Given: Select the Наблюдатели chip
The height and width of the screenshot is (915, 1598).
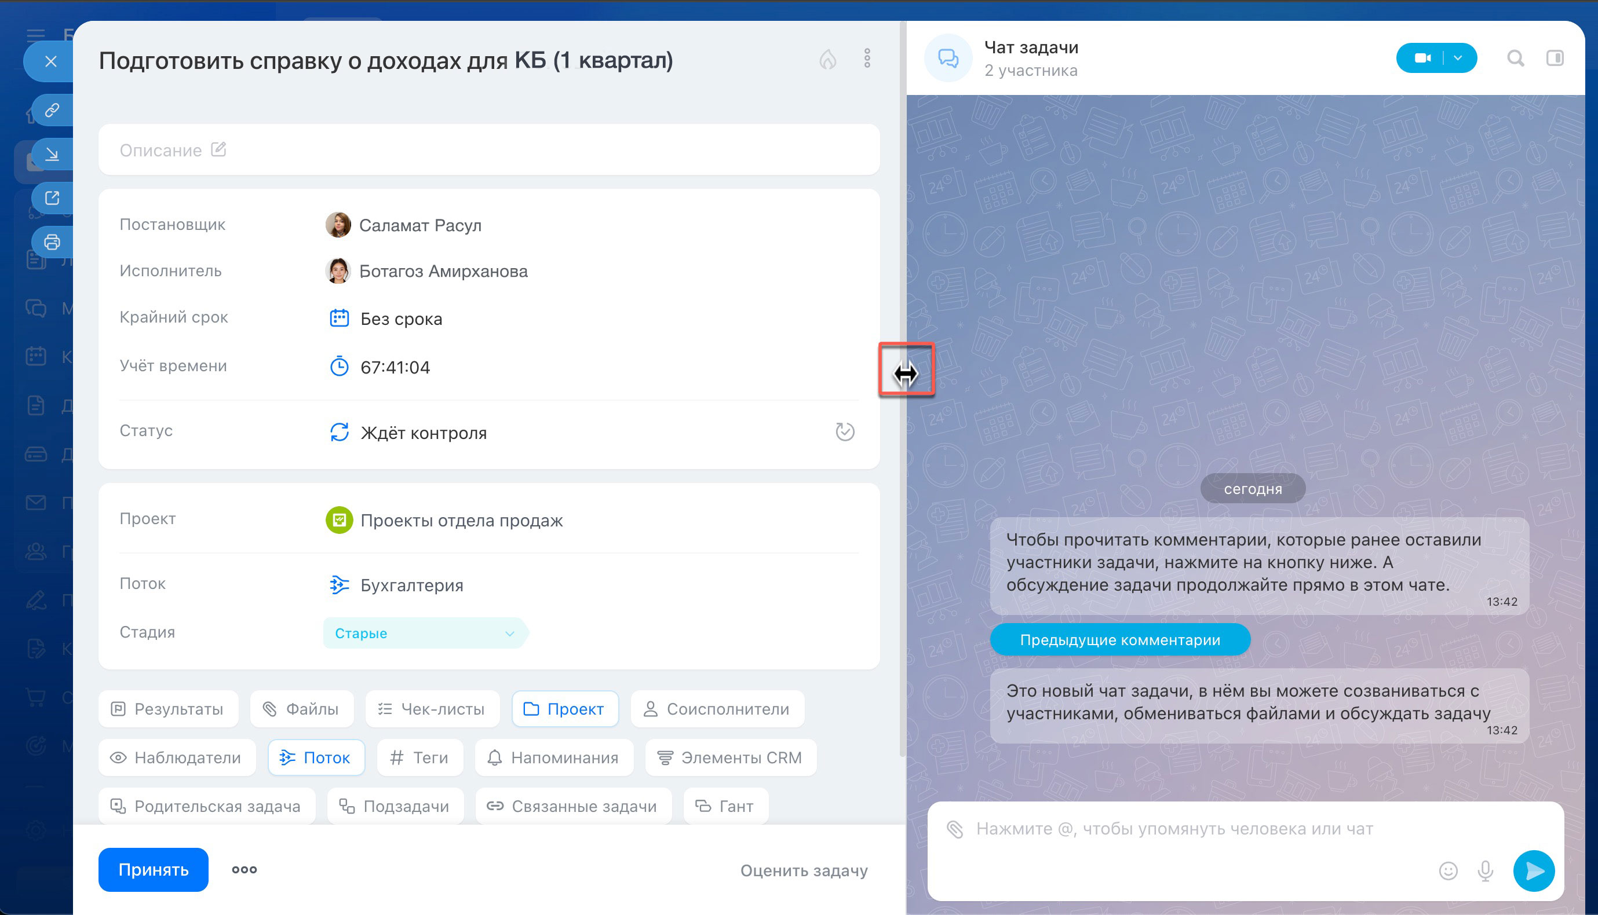Looking at the screenshot, I should click(x=177, y=758).
